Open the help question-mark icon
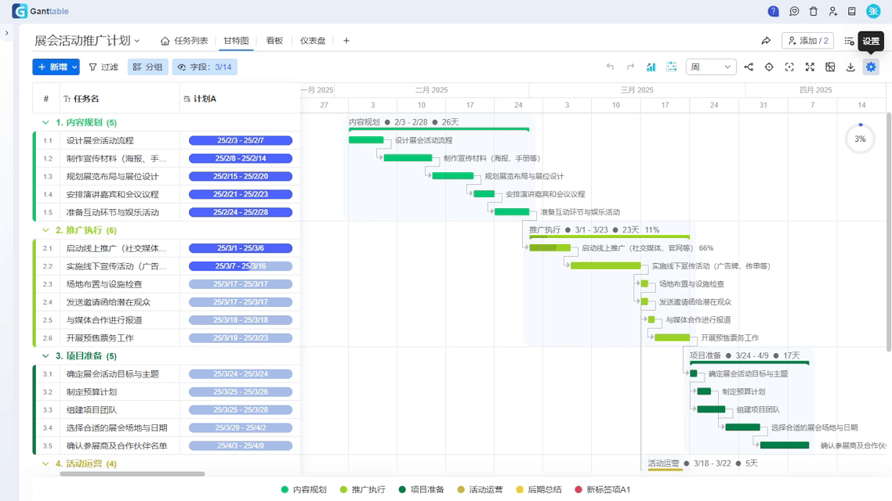Viewport: 892px width, 501px height. [x=774, y=11]
